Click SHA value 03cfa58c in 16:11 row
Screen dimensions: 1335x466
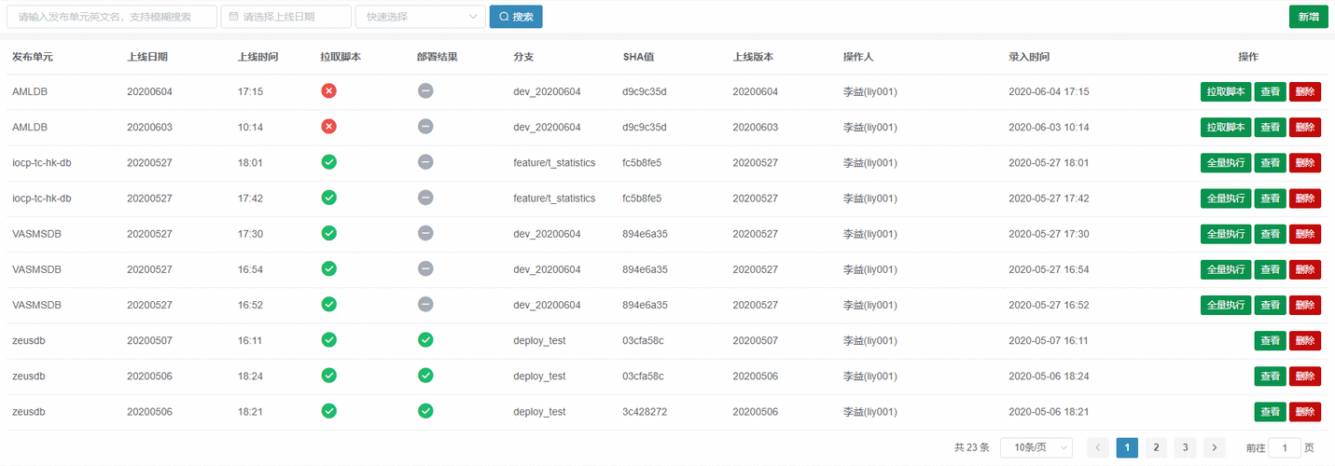[644, 341]
